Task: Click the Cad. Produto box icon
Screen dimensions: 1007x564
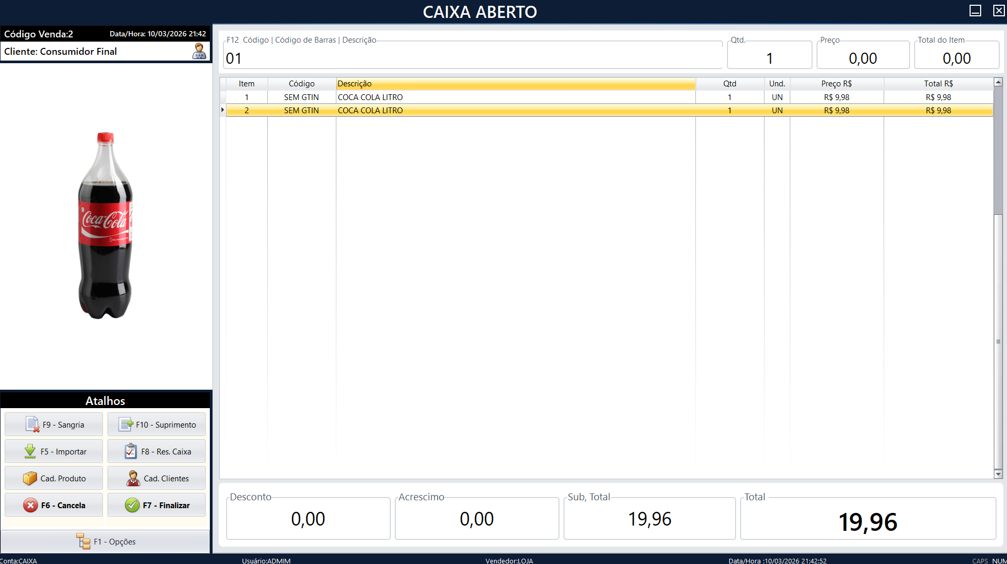Action: click(x=30, y=478)
